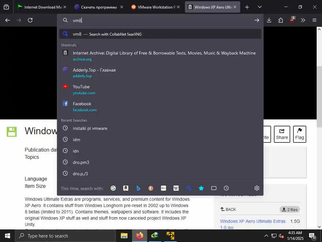Image resolution: width=322 pixels, height=242 pixels.
Task: Click the page vertical scrollbar thumb
Action: pos(319,97)
